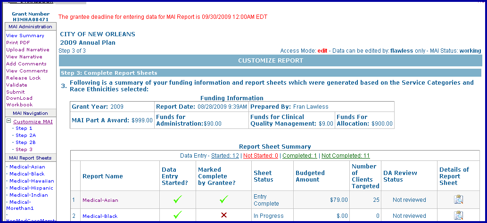Open Medical-Asian in Report Name column
Screen dimensions: 487x223
[x=100, y=200]
